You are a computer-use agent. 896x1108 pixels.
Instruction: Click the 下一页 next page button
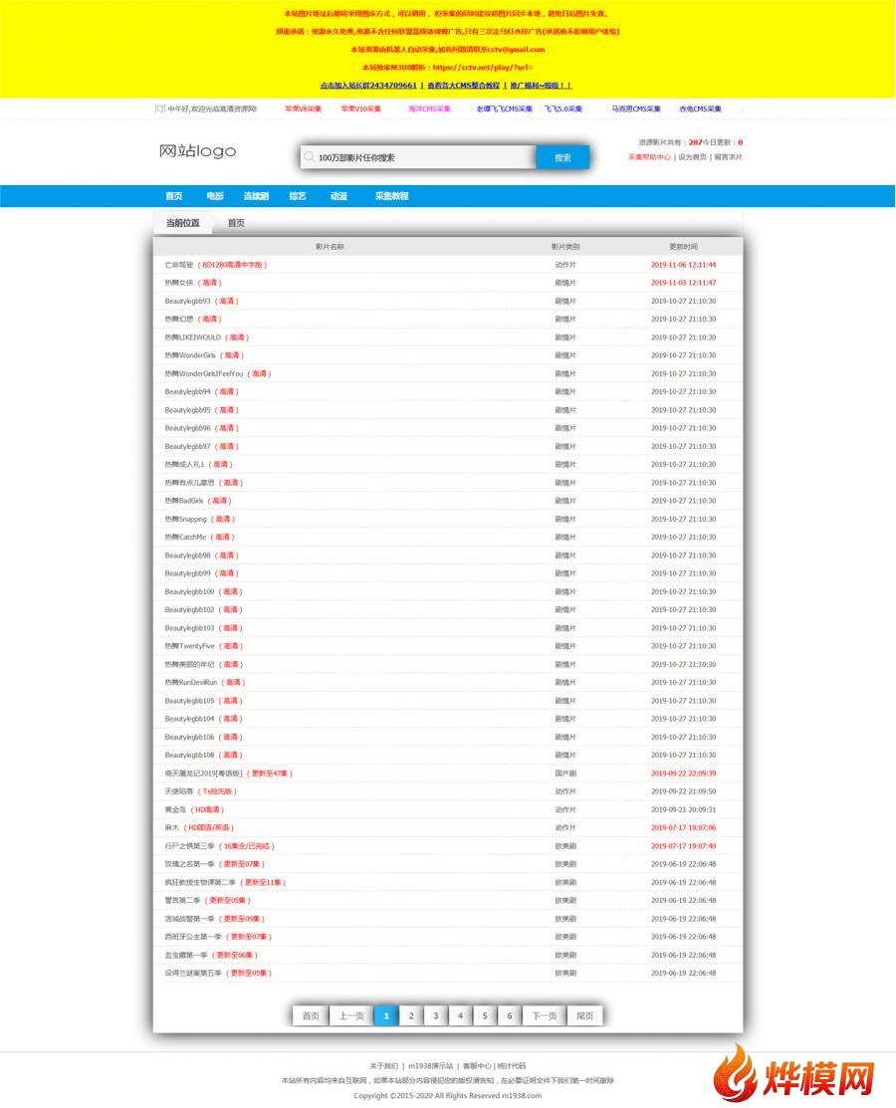(545, 1015)
